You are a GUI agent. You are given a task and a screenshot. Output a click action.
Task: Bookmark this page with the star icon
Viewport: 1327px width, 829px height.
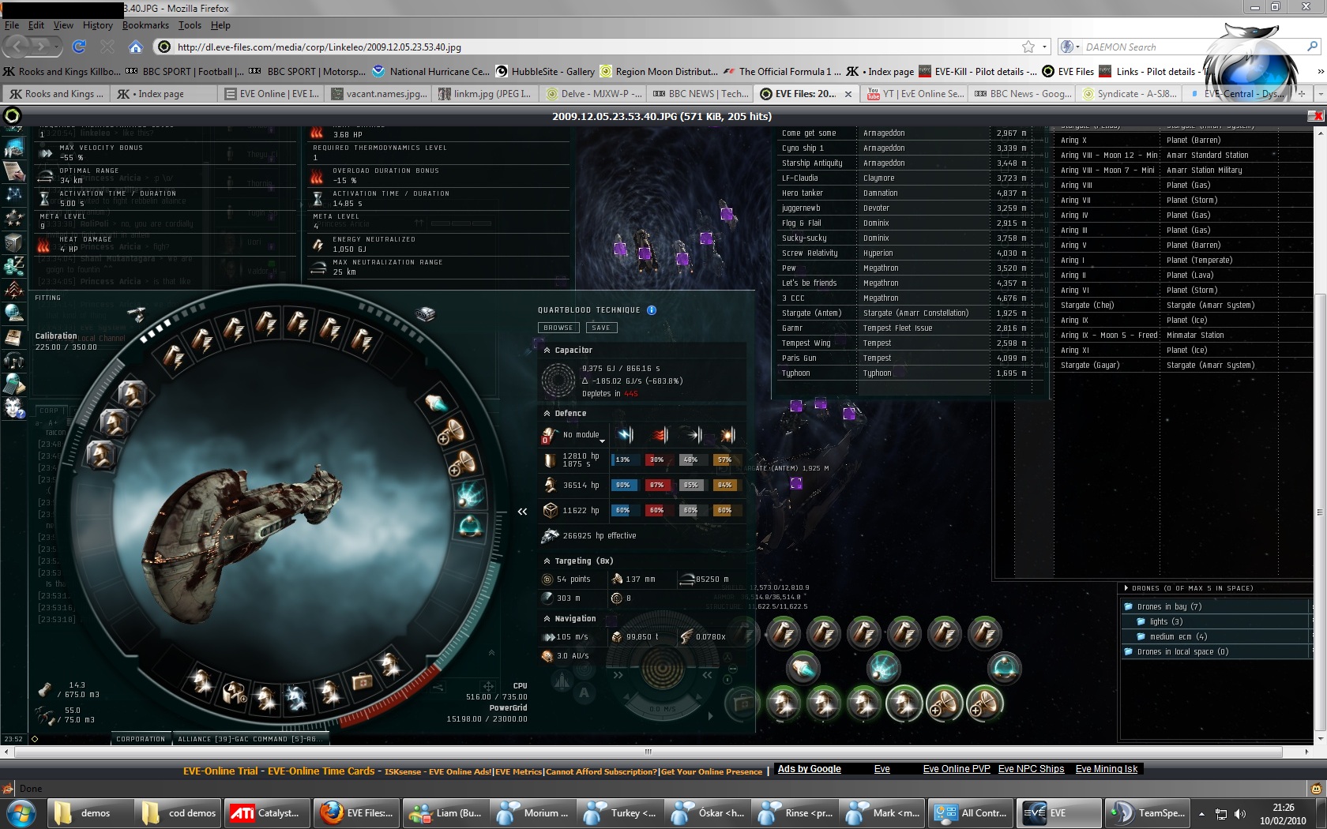[1028, 47]
